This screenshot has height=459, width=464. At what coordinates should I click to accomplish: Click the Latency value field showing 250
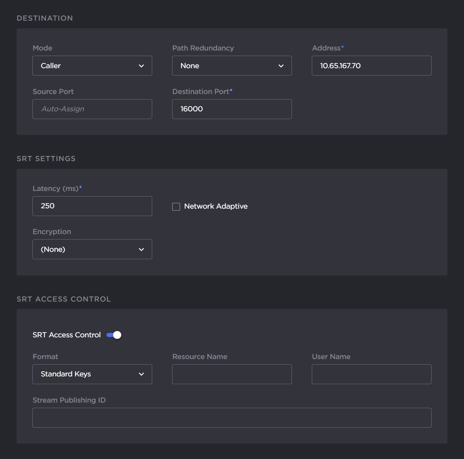pos(92,206)
